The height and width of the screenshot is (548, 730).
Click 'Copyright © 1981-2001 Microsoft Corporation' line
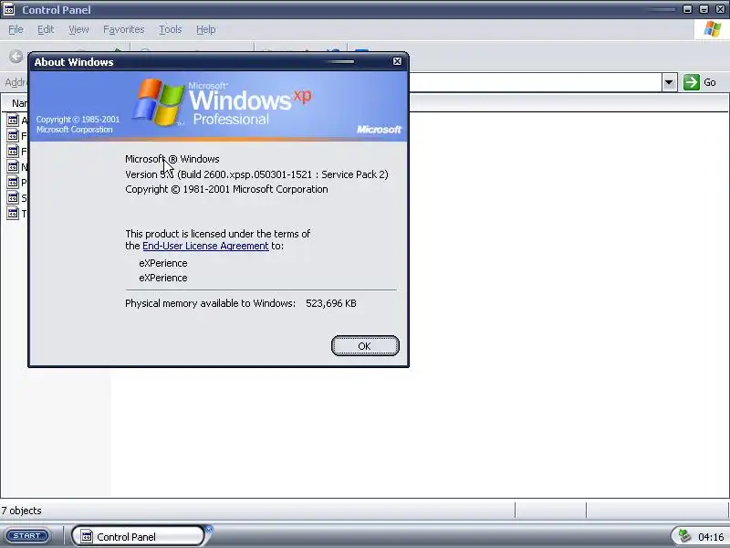226,189
